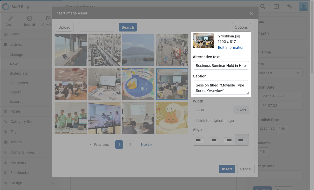The width and height of the screenshot is (314, 190).
Task: Click the Alternative text input field
Action: [x=221, y=66]
